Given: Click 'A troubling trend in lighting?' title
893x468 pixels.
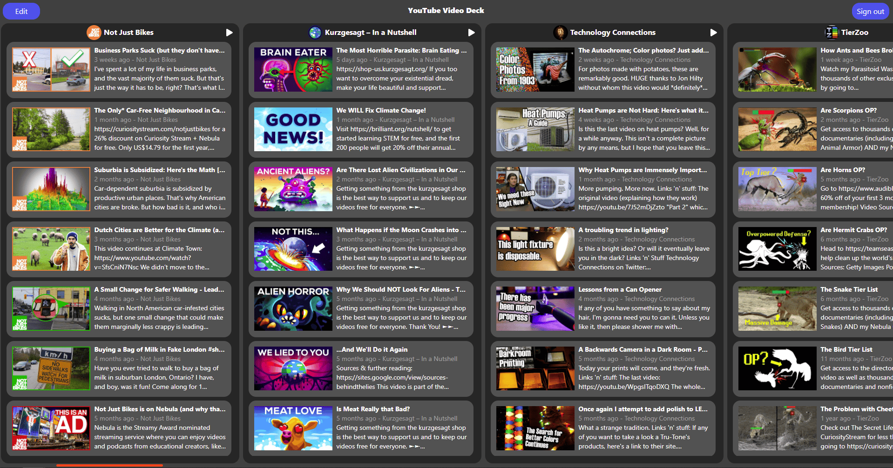Looking at the screenshot, I should (623, 230).
